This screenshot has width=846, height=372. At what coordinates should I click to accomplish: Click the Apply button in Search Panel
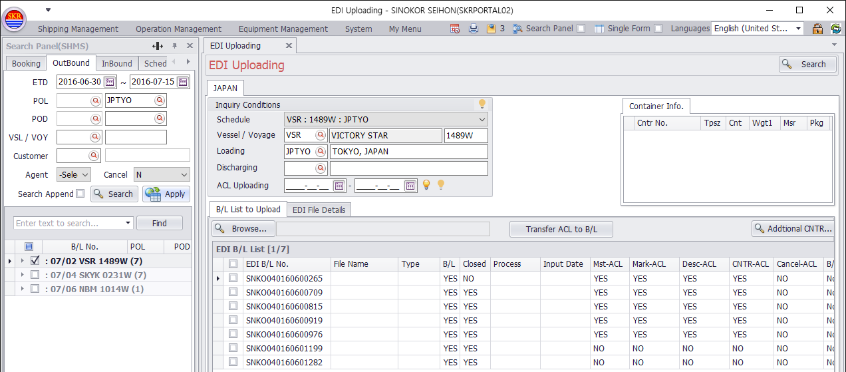click(x=166, y=194)
